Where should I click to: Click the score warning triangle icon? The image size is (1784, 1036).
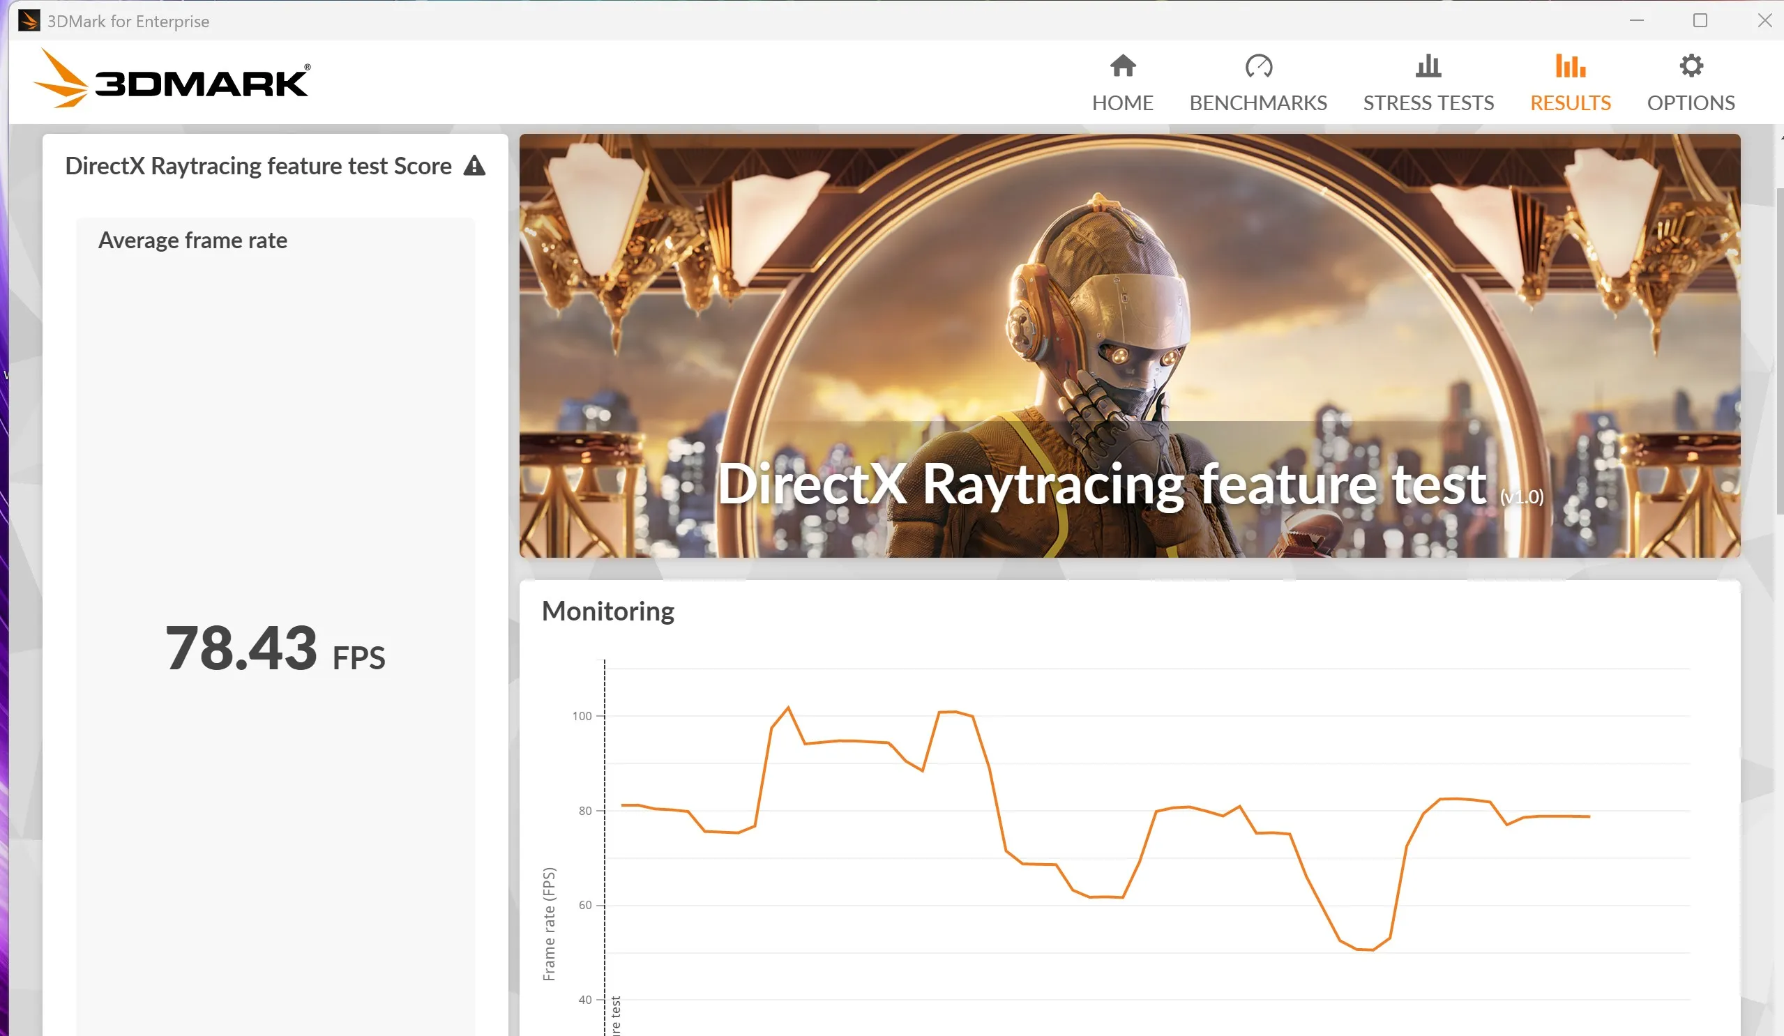click(474, 166)
